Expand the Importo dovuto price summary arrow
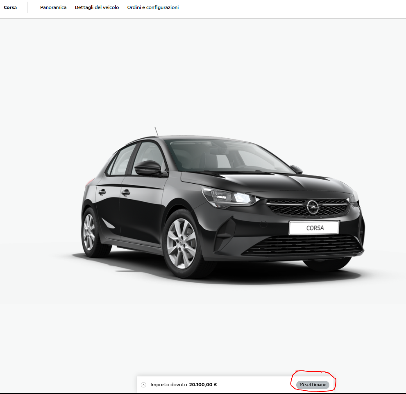Screen dimensions: 406x394 (143, 385)
